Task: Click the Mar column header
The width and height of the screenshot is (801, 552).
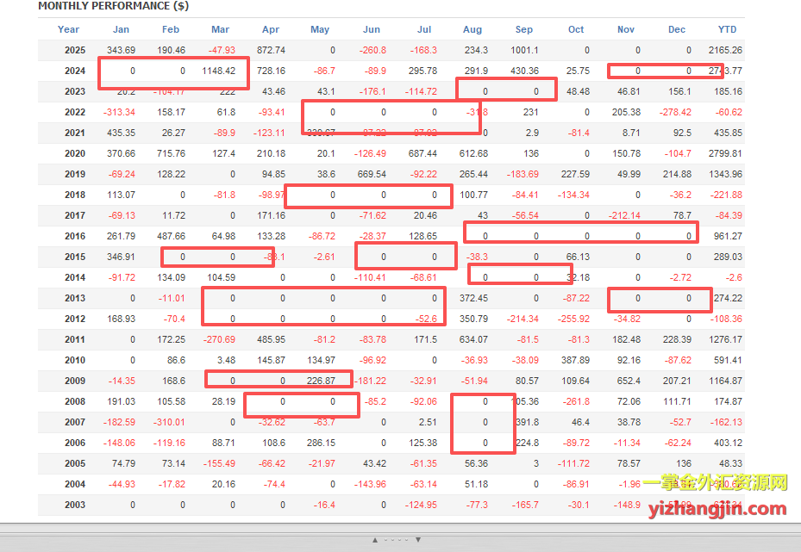Action: 221,29
